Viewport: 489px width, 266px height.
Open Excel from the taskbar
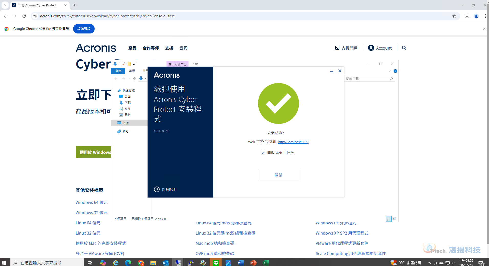click(x=266, y=262)
